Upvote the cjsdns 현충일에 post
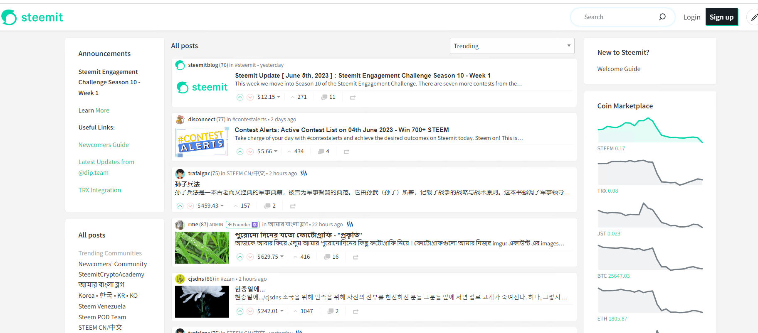Screen dimensions: 758x333 tap(240, 311)
